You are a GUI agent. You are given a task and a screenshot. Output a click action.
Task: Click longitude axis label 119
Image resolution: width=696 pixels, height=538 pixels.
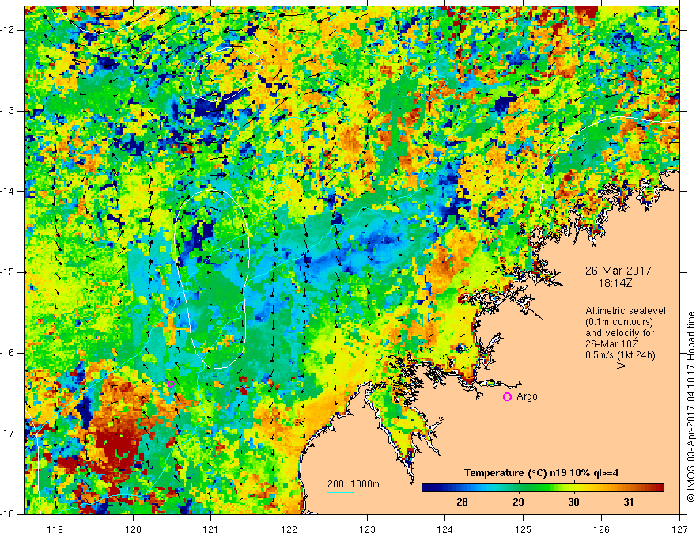55,529
